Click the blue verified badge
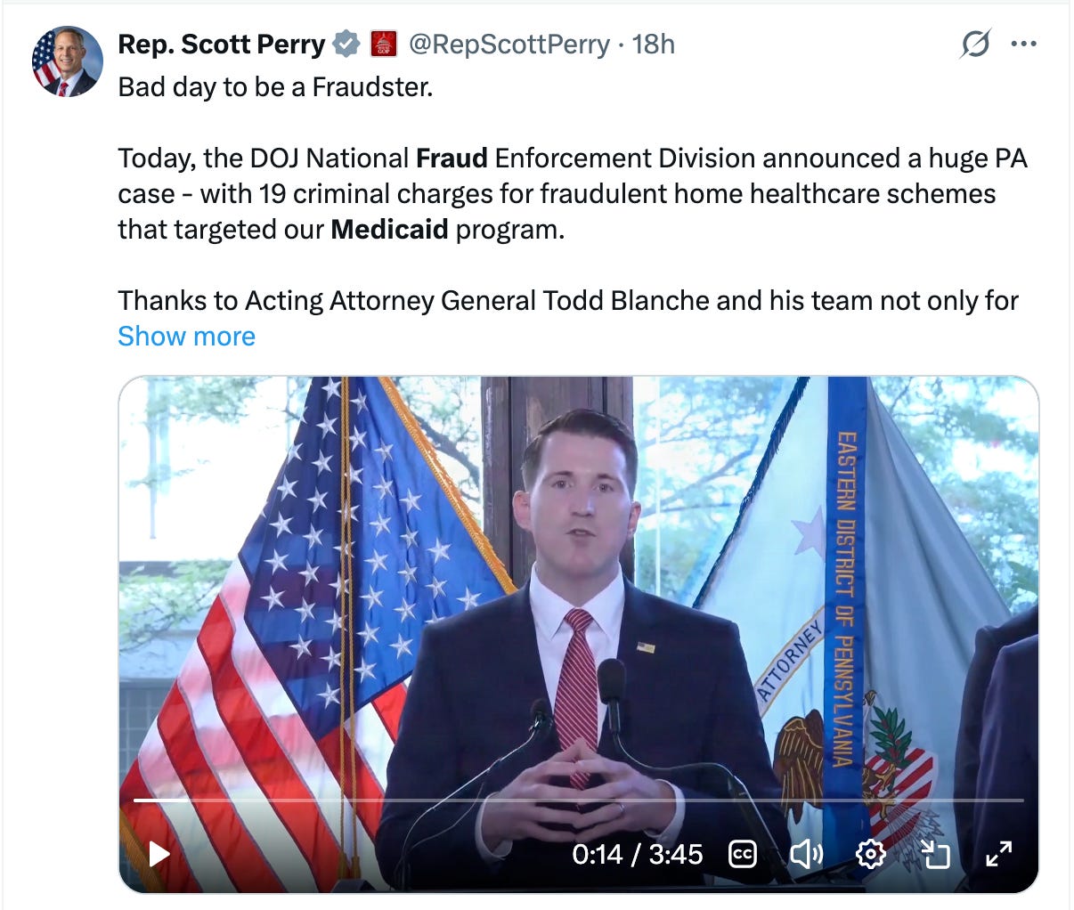Screen dimensions: 1074x910 pyautogui.click(x=346, y=44)
